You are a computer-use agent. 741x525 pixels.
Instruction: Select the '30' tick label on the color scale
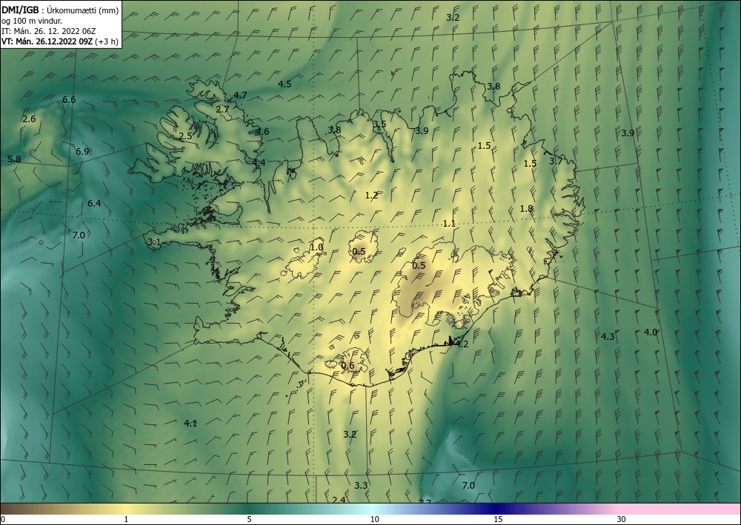(622, 520)
